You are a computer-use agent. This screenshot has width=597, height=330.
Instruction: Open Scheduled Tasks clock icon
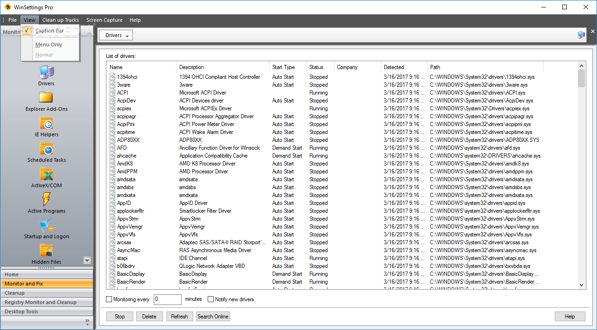point(46,148)
